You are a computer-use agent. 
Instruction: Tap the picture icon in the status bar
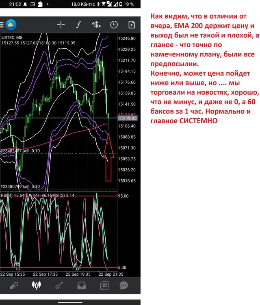point(32,4)
